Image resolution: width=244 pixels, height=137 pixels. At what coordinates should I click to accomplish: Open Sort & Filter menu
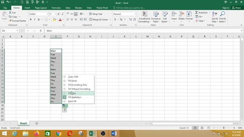tap(215, 17)
